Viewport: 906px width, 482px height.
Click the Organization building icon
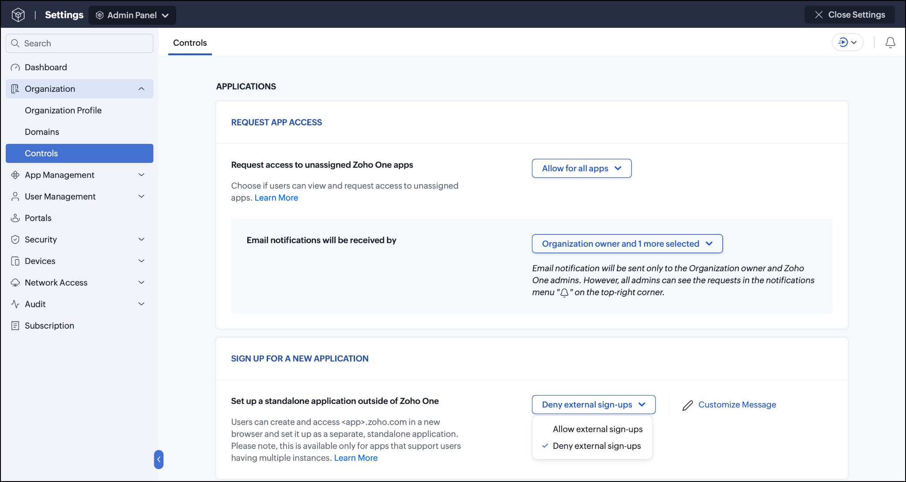point(15,89)
